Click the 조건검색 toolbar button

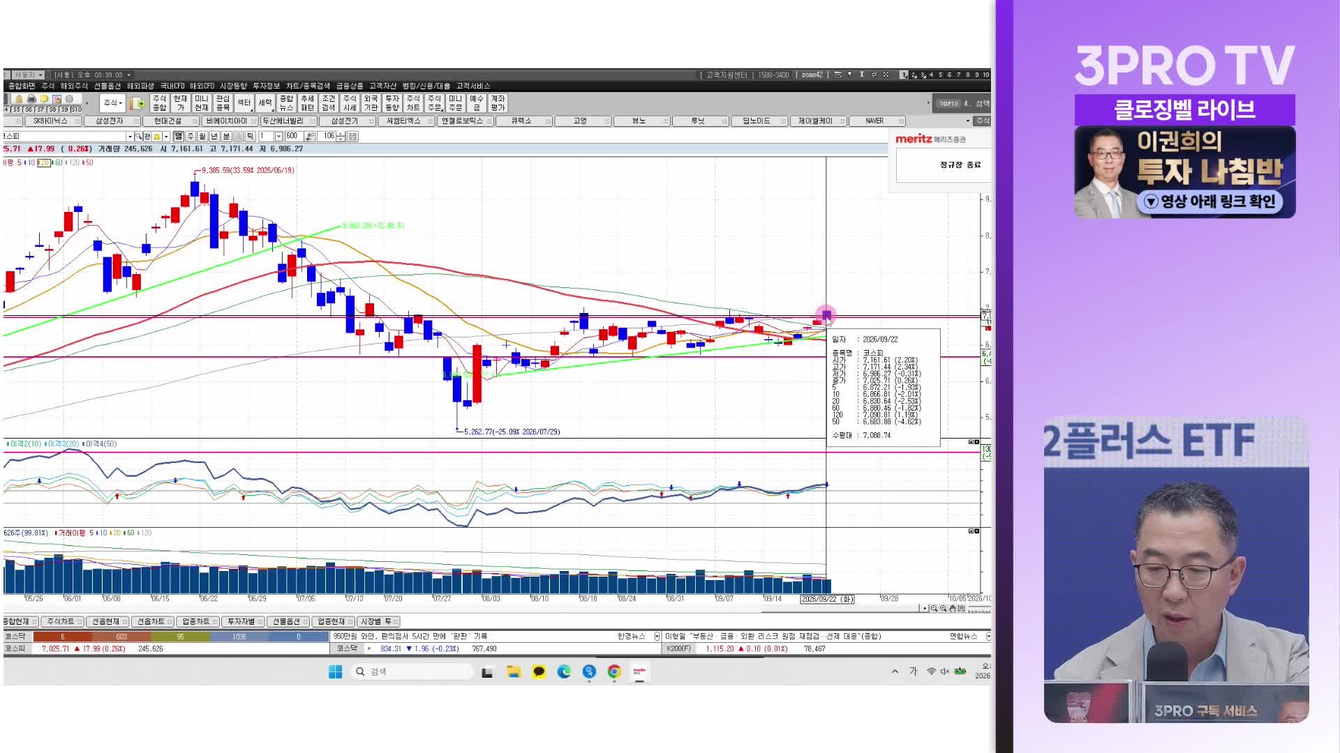(x=328, y=103)
